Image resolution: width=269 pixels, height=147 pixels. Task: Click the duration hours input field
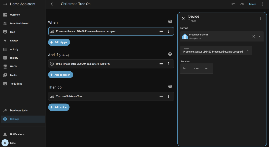185,68
